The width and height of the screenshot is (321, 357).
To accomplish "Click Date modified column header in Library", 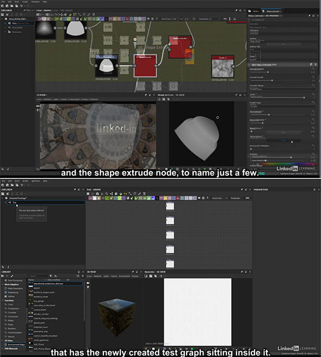I will tap(54, 280).
